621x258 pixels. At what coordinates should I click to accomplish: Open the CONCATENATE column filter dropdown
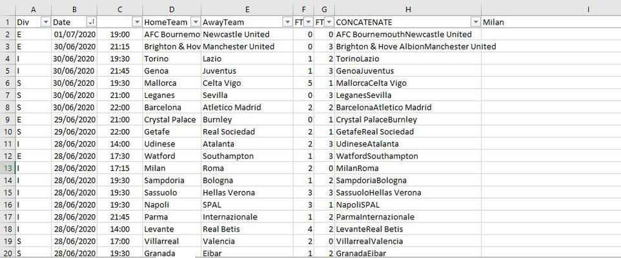pos(476,22)
